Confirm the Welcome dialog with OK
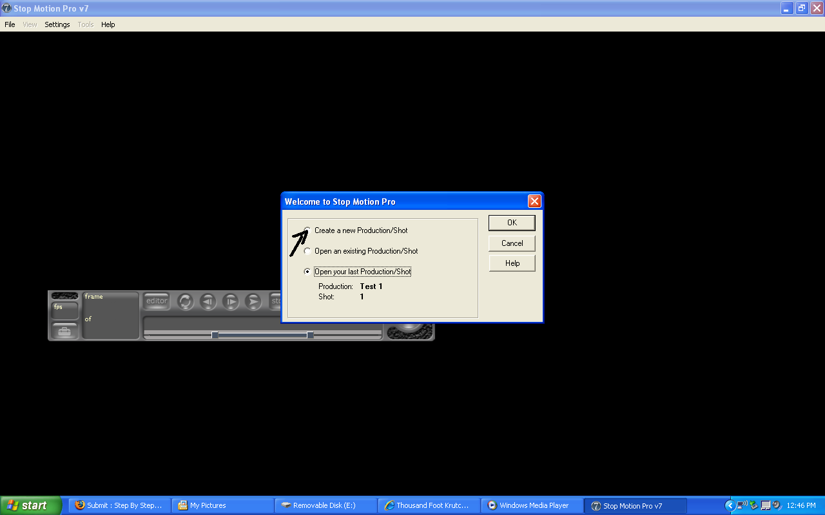 512,223
